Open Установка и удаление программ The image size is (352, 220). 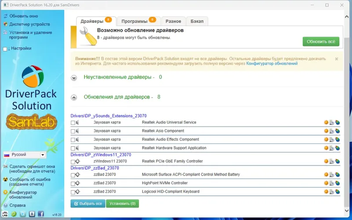[30, 35]
